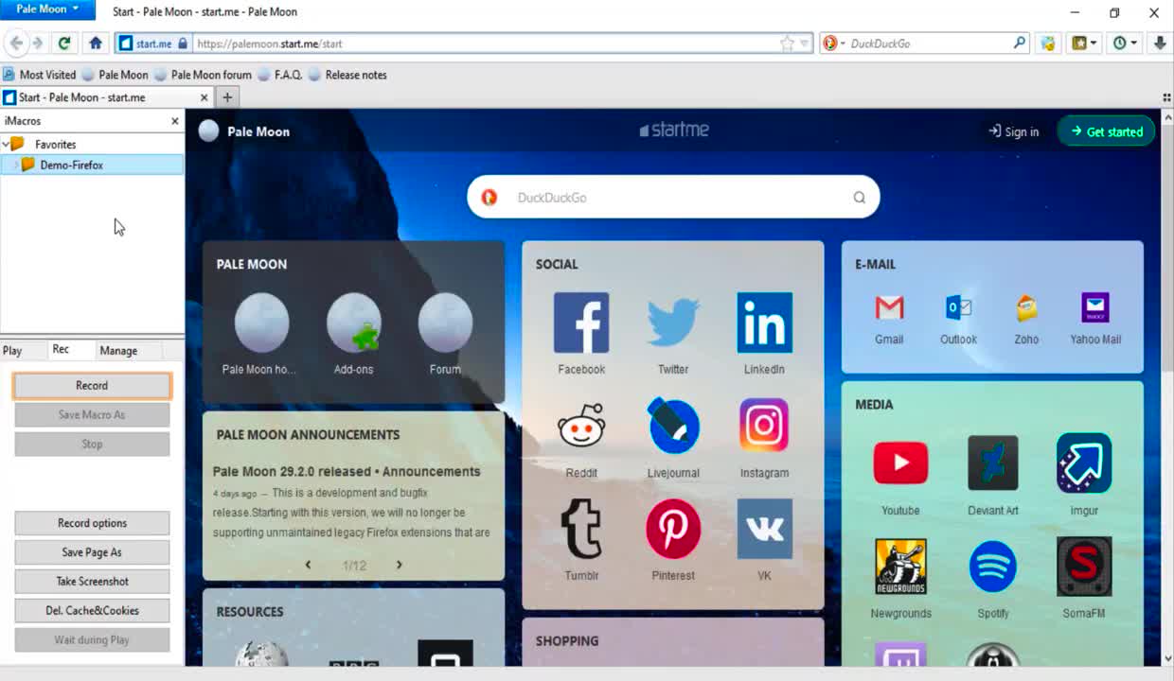Image resolution: width=1174 pixels, height=681 pixels.
Task: Open the Tumblr icon
Action: coord(581,529)
